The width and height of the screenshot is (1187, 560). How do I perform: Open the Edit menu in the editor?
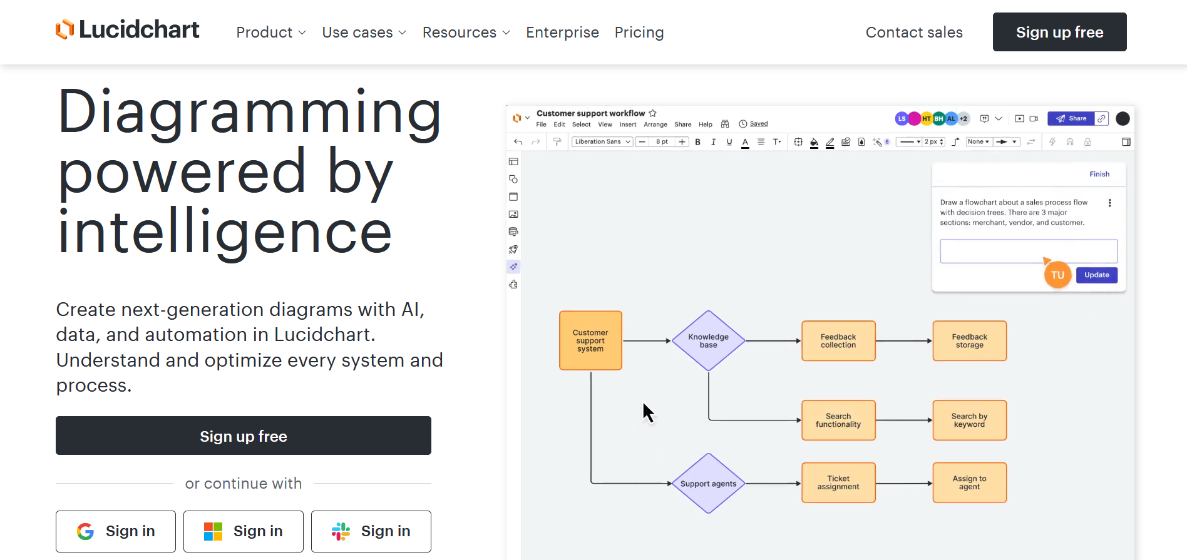tap(560, 125)
